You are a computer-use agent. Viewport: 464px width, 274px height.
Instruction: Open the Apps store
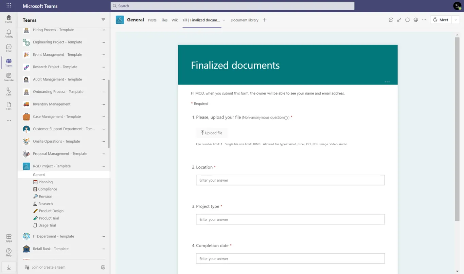click(9, 238)
